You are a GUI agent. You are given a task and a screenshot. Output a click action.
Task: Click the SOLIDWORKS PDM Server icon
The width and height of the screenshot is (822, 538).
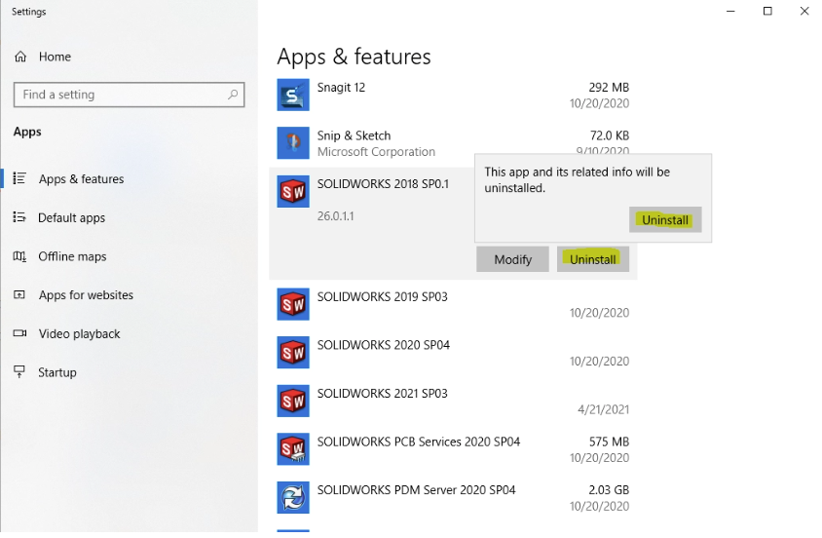point(293,497)
